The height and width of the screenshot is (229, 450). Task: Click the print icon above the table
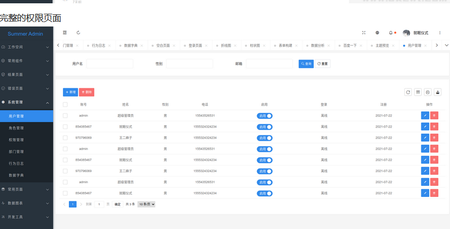click(427, 92)
